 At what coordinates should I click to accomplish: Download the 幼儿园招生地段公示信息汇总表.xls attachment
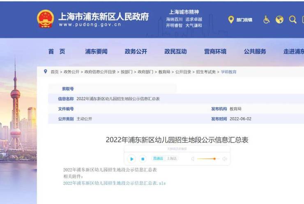point(114,183)
